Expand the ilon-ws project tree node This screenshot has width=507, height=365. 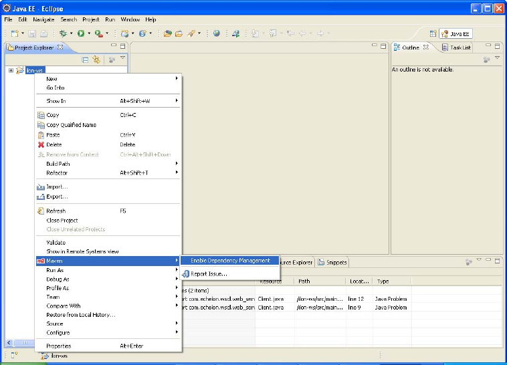pyautogui.click(x=11, y=70)
